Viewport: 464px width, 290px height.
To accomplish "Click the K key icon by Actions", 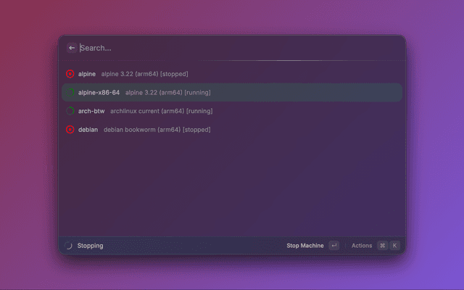I will (395, 246).
